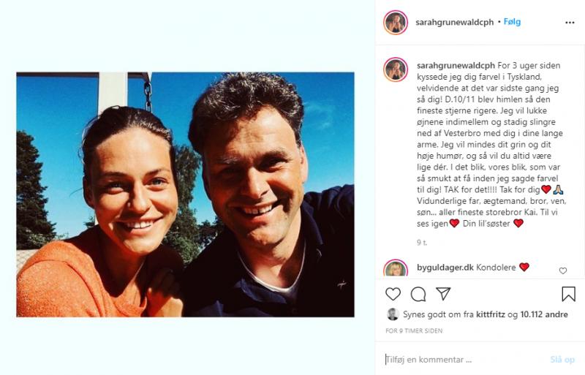Image resolution: width=585 pixels, height=375 pixels.
Task: Open comments with the speech bubble icon
Action: tap(418, 294)
